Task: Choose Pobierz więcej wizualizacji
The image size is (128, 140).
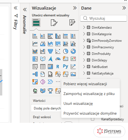Action: click(90, 84)
